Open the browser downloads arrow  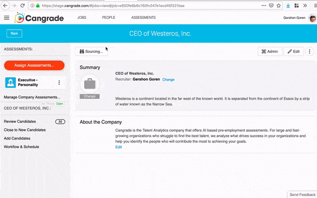pyautogui.click(x=288, y=5)
